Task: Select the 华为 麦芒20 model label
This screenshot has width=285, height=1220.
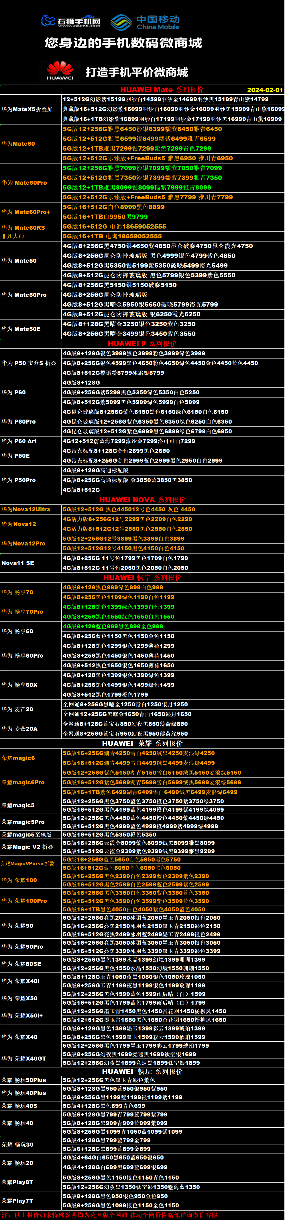Action: pyautogui.click(x=17, y=710)
